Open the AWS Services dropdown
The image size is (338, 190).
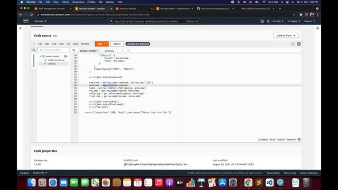(x=40, y=21)
